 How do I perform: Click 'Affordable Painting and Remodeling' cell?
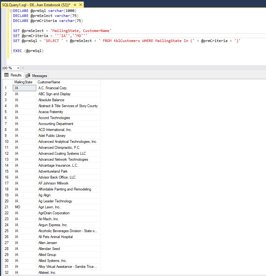(68, 189)
